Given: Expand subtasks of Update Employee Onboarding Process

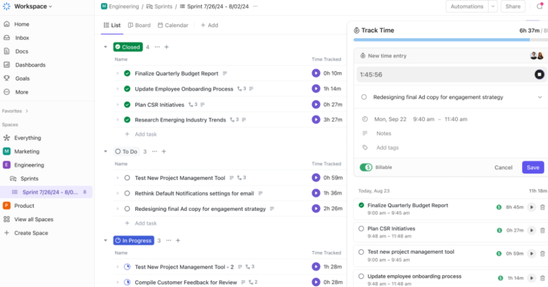Looking at the screenshot, I should coord(117,89).
